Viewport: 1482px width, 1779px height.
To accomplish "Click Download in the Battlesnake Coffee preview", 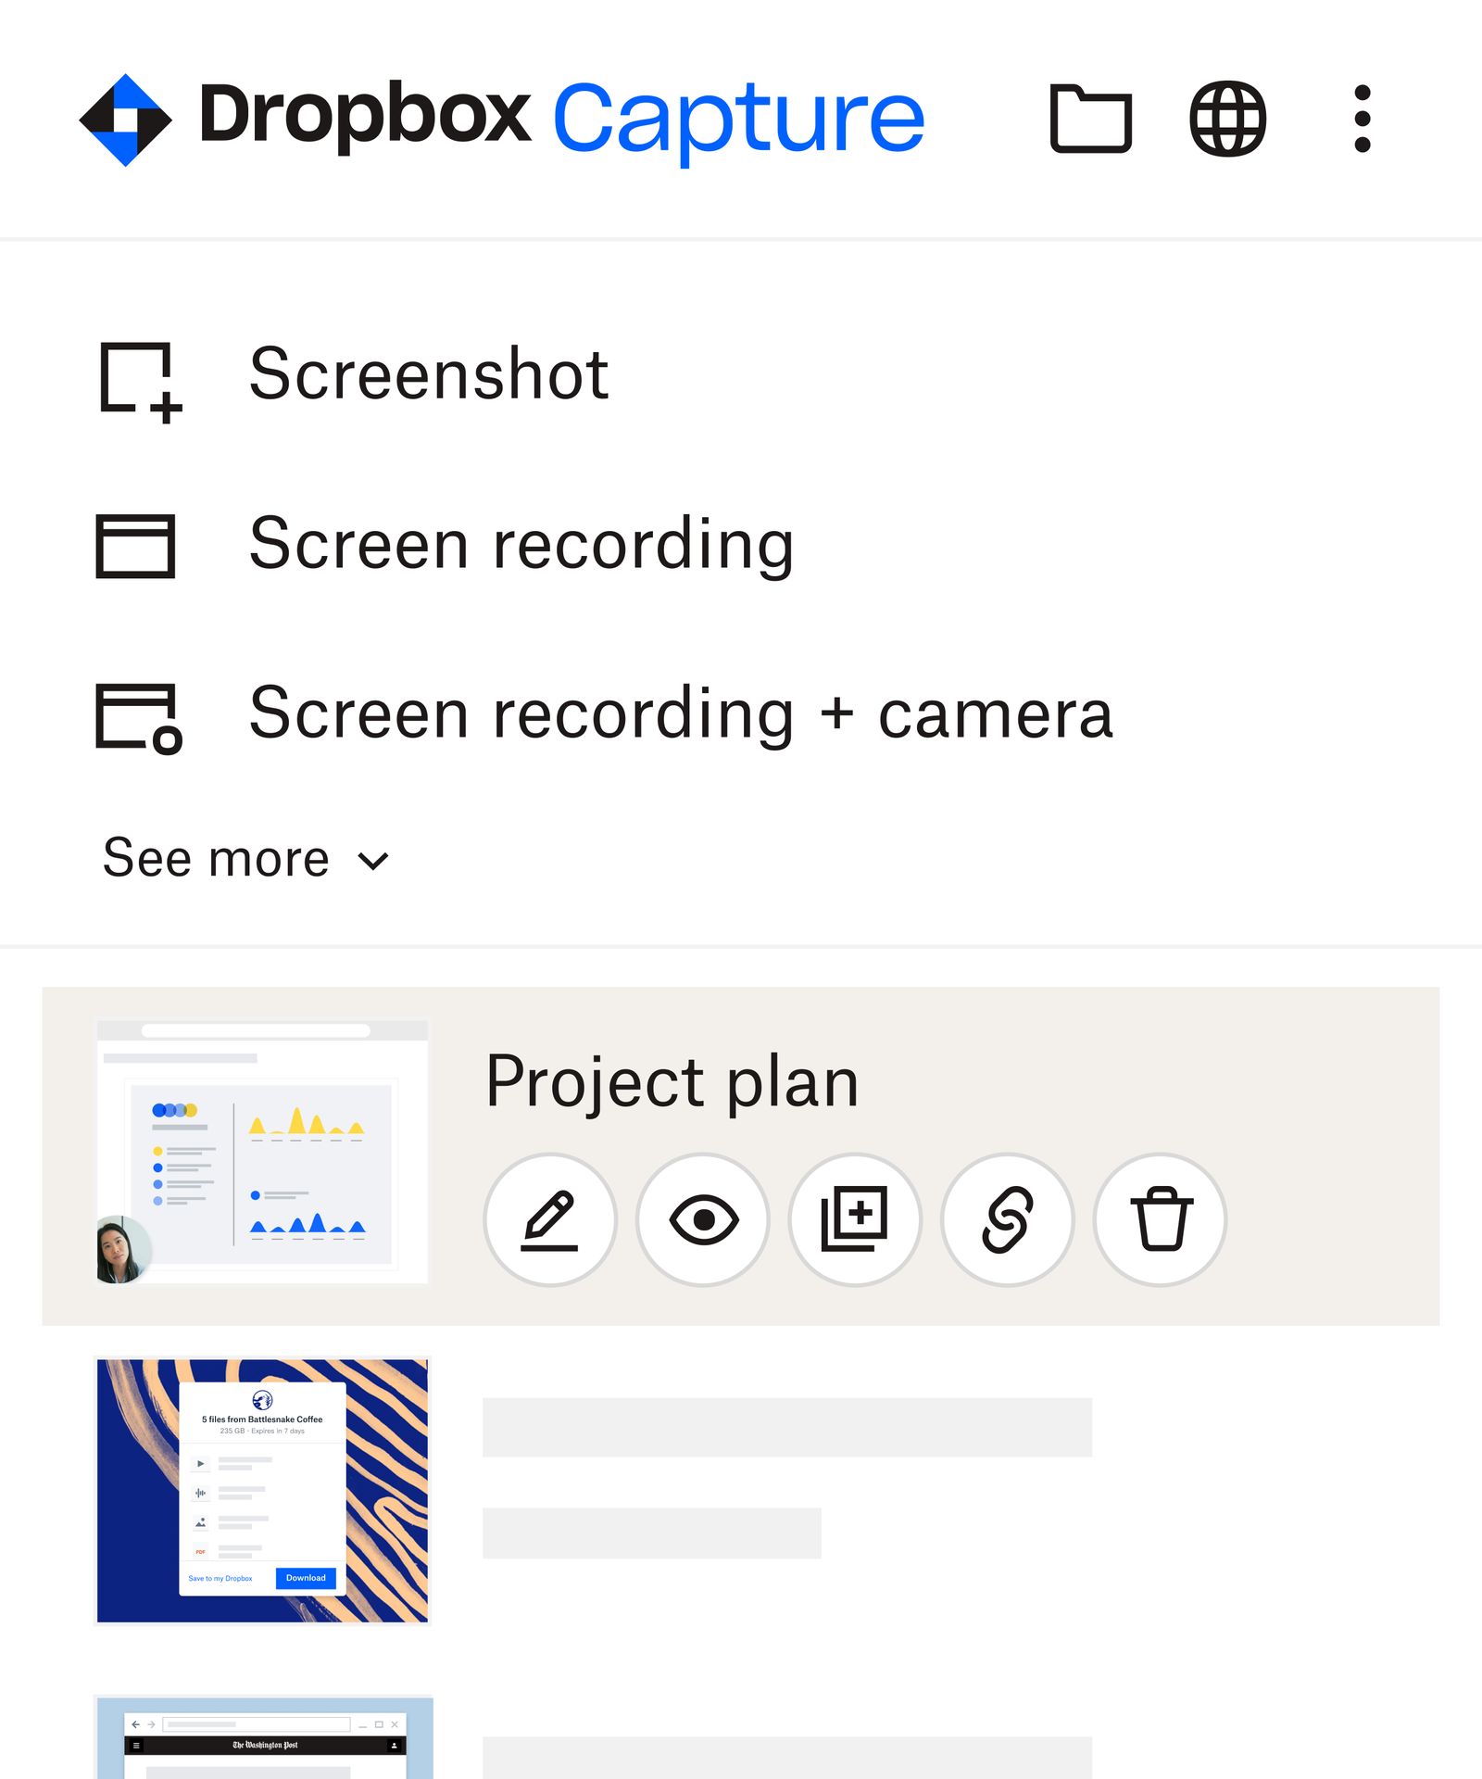I will (x=305, y=1578).
